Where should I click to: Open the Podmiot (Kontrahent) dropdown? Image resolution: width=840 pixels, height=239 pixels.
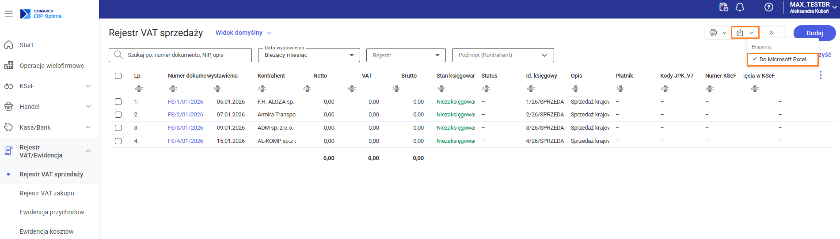coord(502,55)
